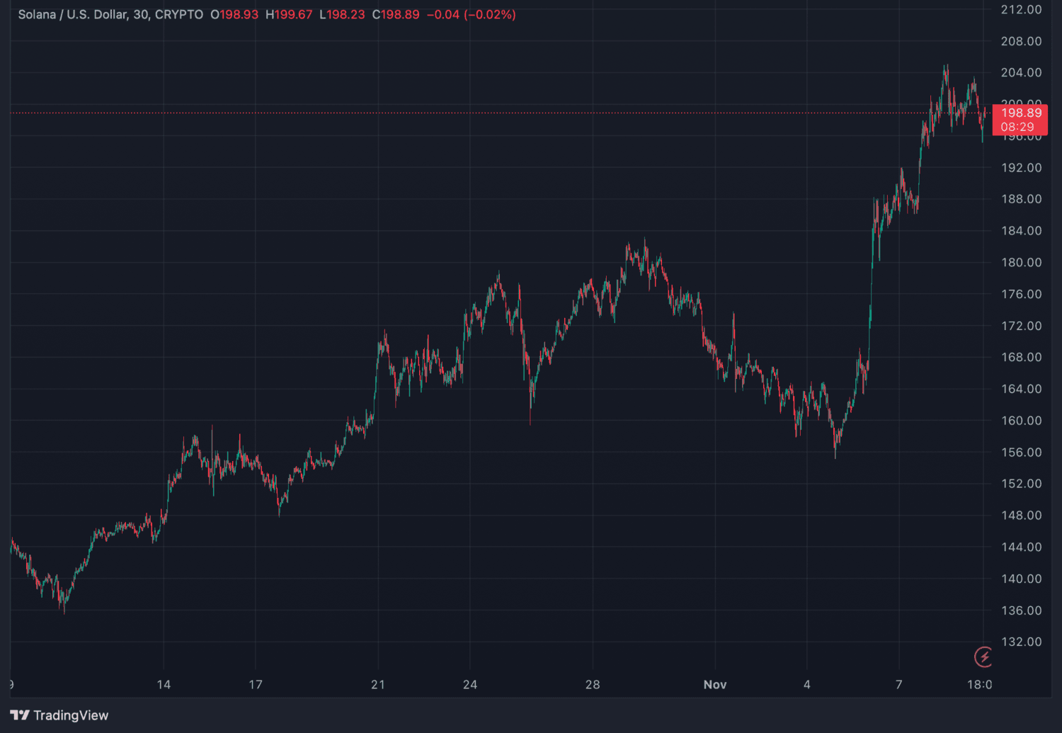The width and height of the screenshot is (1062, 733).
Task: Click the 176.00 price axis label
Action: [1021, 294]
